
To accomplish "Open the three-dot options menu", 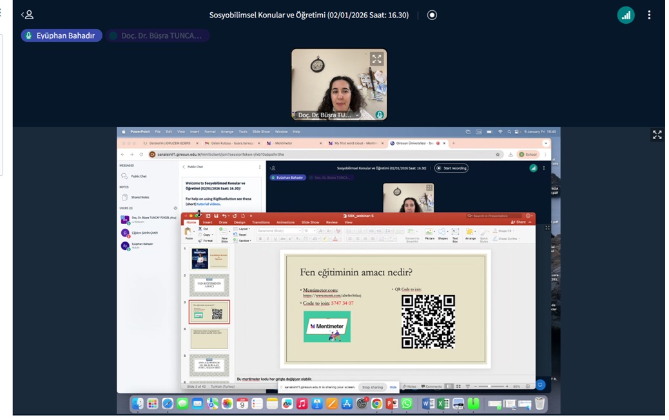I will pos(648,15).
